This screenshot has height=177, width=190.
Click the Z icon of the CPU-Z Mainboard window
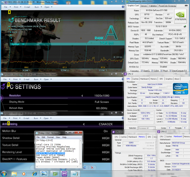[159, 132]
